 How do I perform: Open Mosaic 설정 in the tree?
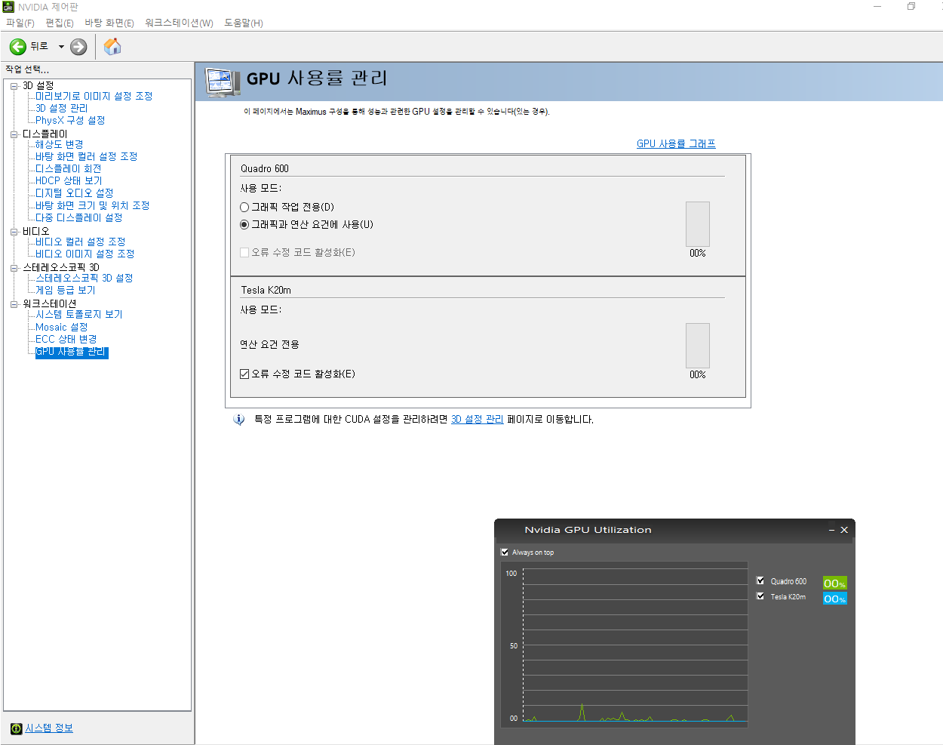pyautogui.click(x=62, y=328)
